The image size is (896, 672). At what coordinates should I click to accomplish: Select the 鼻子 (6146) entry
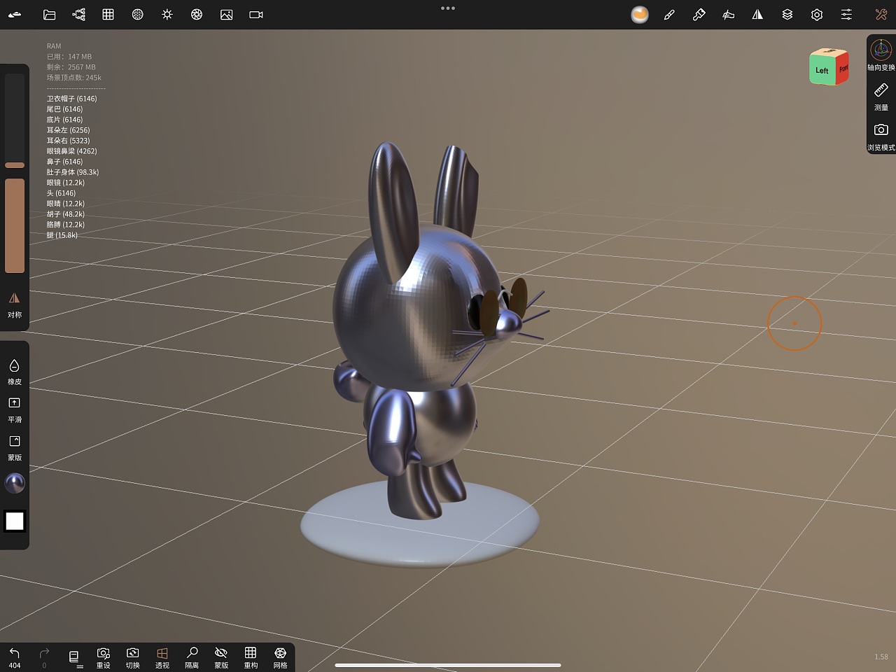[64, 162]
